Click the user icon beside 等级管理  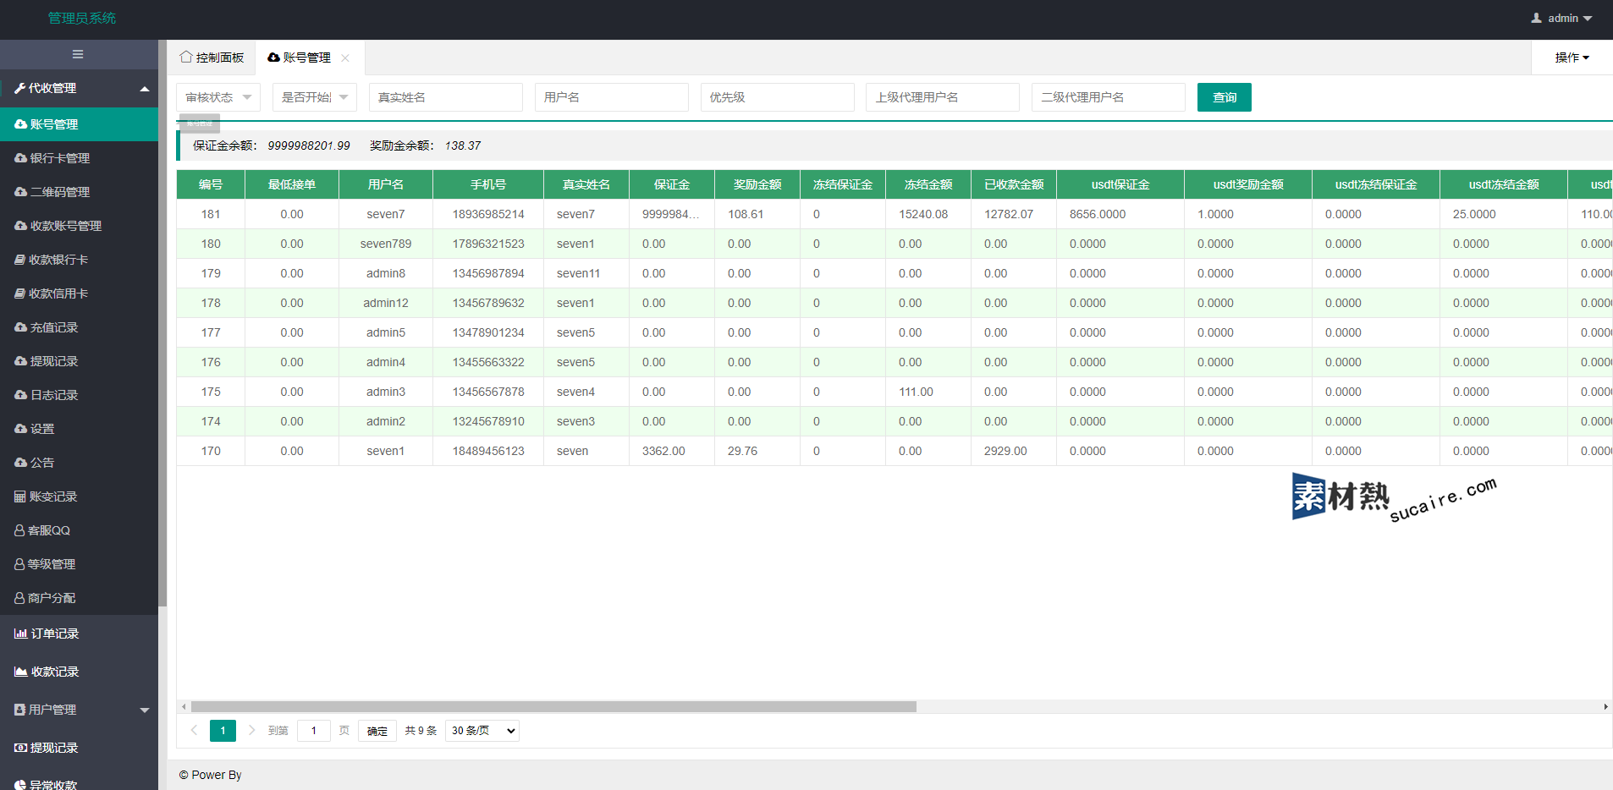(19, 564)
